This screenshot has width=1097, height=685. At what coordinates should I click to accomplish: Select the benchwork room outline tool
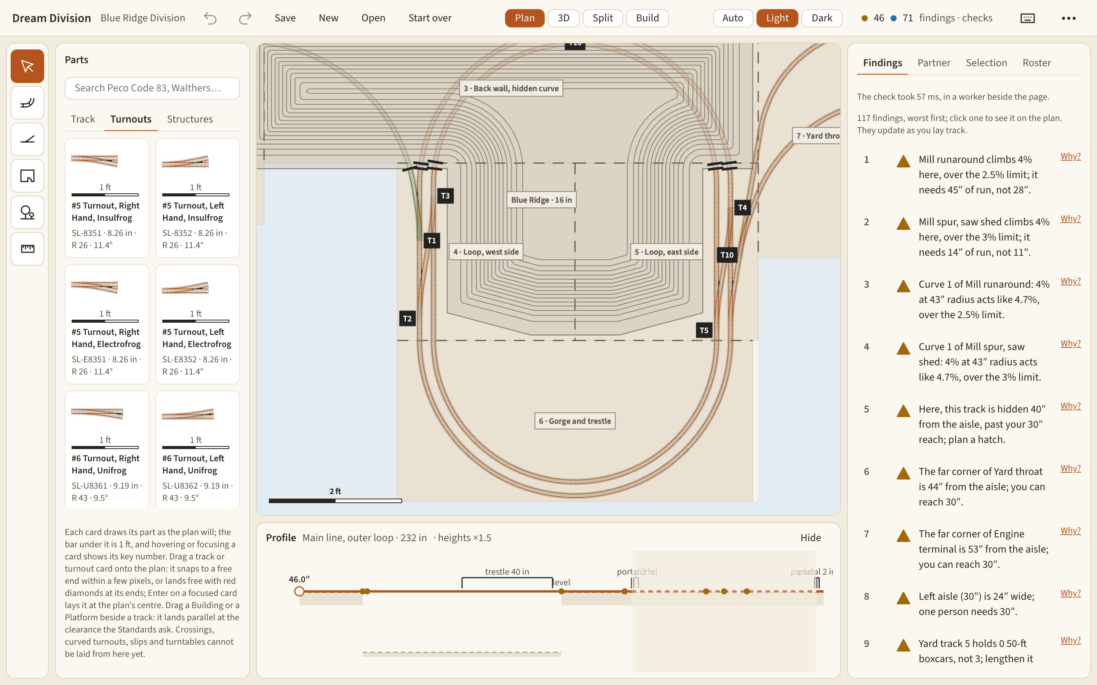[x=27, y=176]
